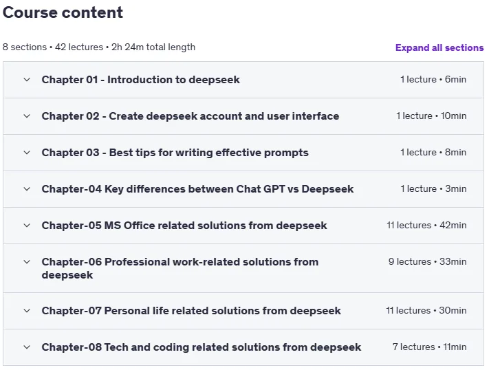Expand Chapter-04 chevron arrow

click(27, 189)
